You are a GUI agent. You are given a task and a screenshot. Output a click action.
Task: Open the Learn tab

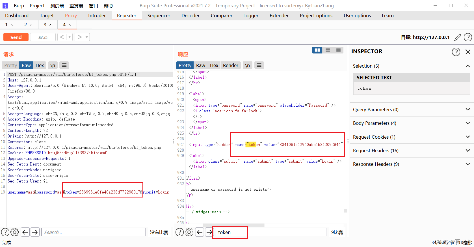[x=388, y=16]
